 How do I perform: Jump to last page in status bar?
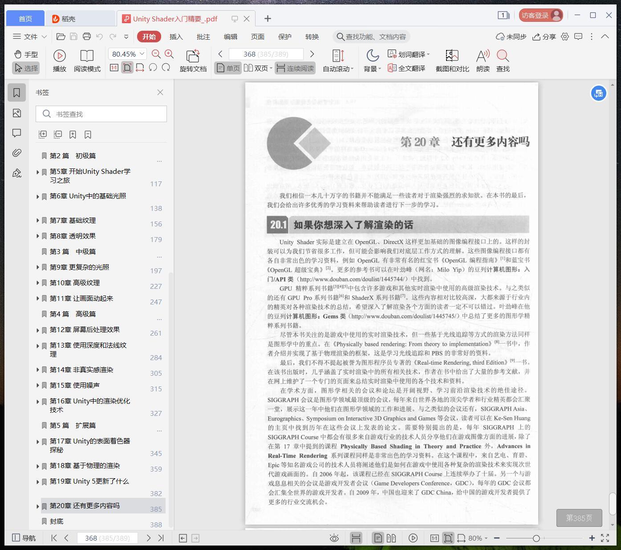point(161,538)
